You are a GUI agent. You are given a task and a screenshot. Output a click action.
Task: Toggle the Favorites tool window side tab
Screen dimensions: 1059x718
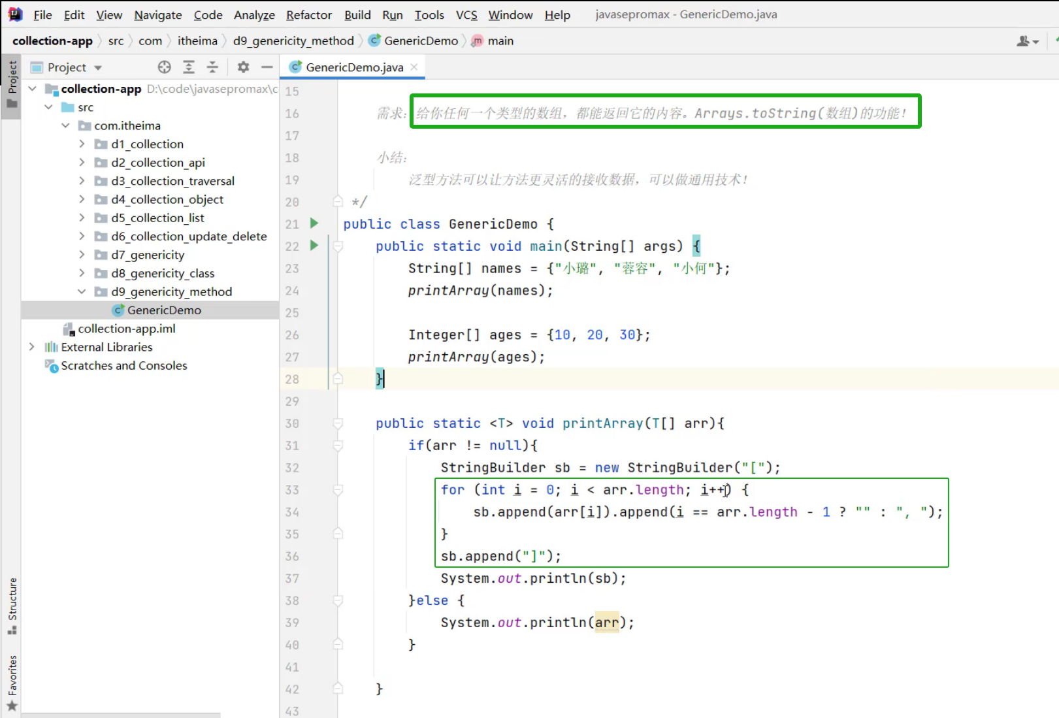(x=12, y=683)
